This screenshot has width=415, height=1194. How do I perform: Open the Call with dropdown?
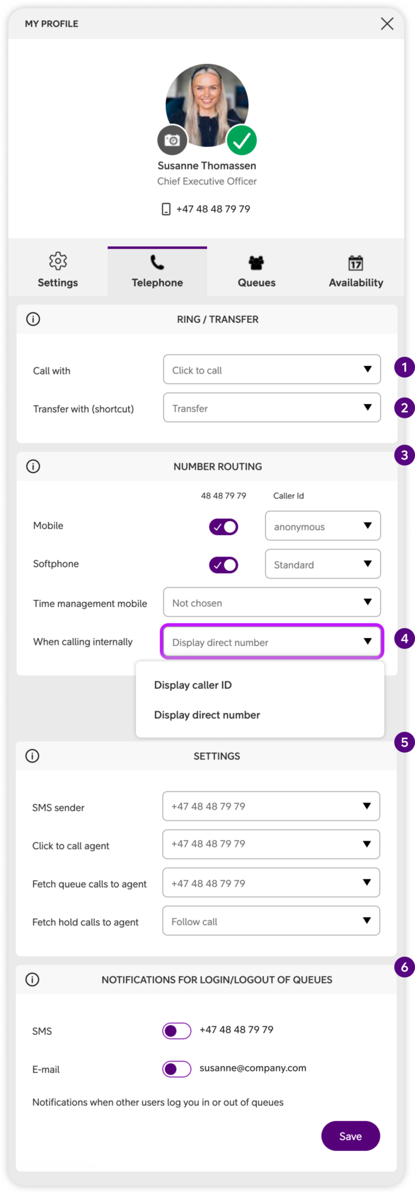pos(272,370)
